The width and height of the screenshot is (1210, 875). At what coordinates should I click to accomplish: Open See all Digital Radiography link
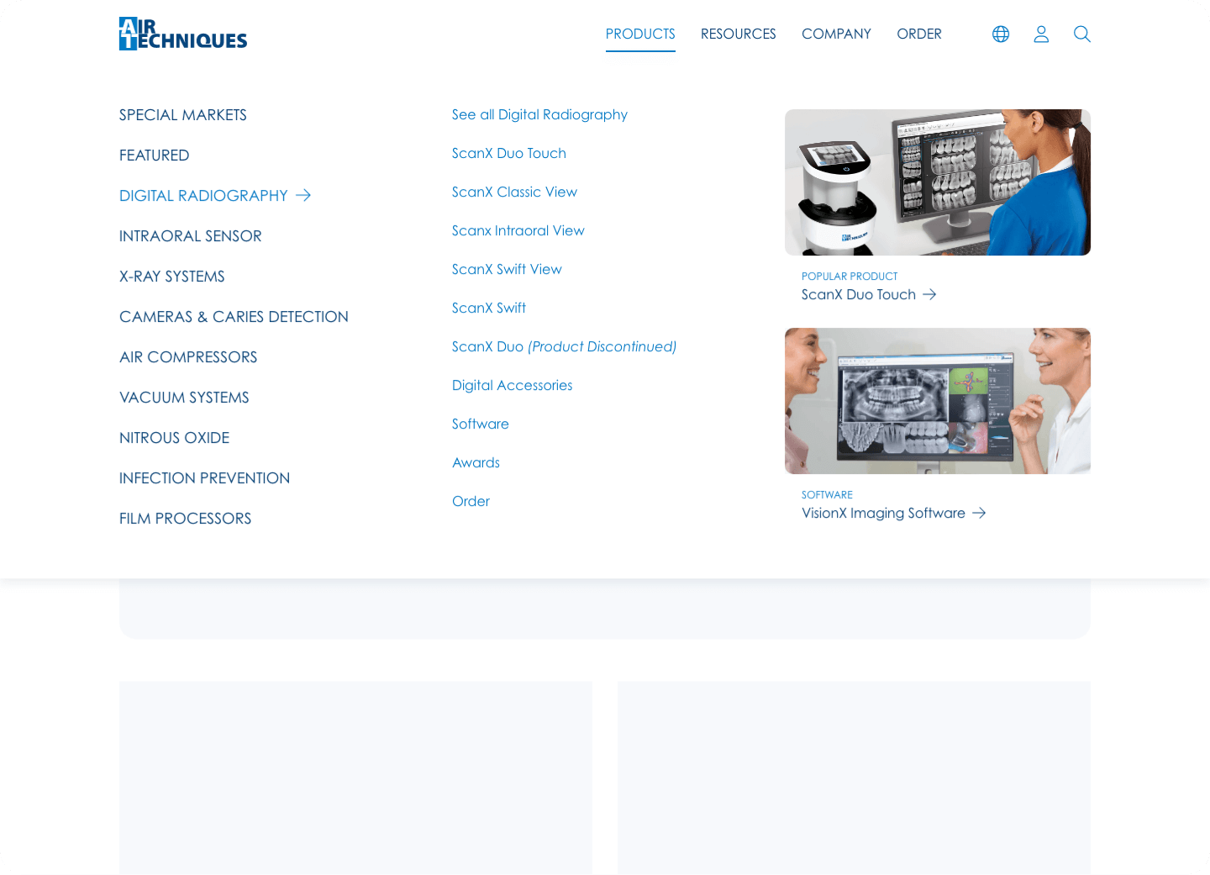pyautogui.click(x=539, y=114)
